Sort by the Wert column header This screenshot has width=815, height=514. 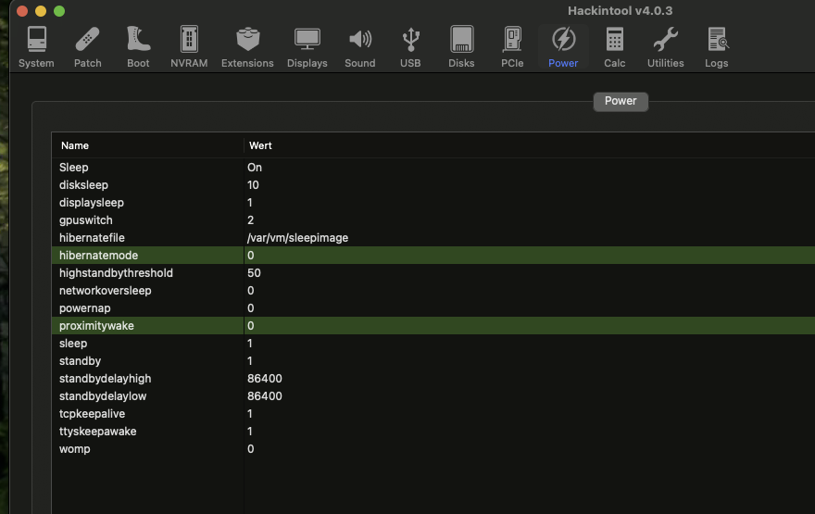pyautogui.click(x=529, y=145)
